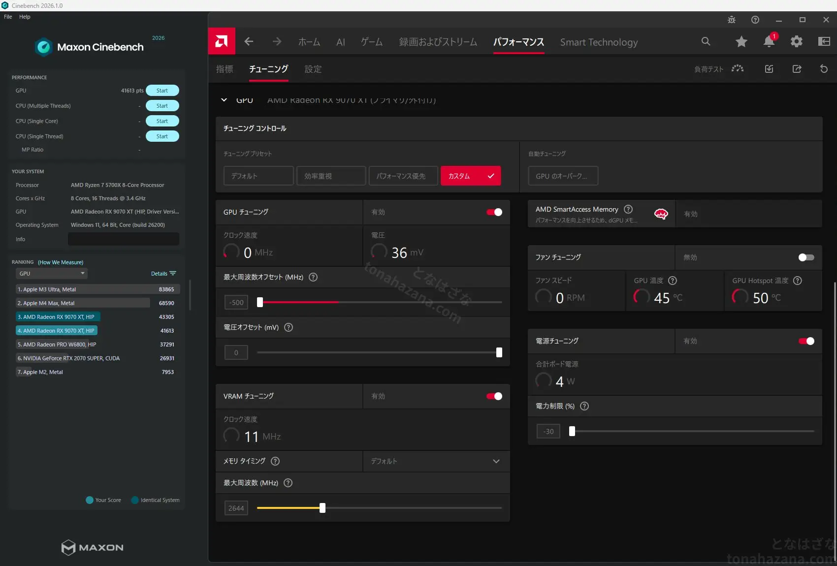Select the パフォーマンス優先 tuning preset
This screenshot has width=837, height=566.
point(403,176)
